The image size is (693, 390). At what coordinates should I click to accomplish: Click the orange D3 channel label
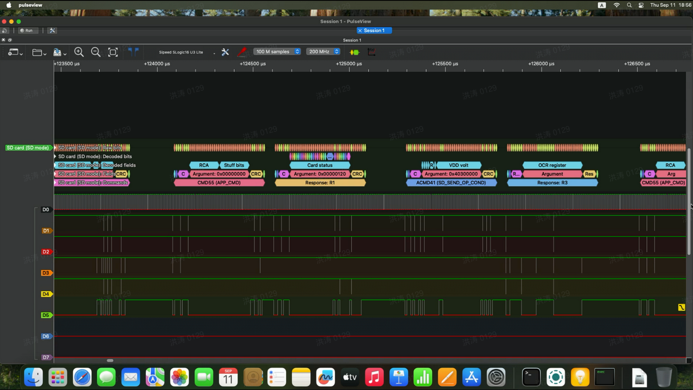[46, 273]
